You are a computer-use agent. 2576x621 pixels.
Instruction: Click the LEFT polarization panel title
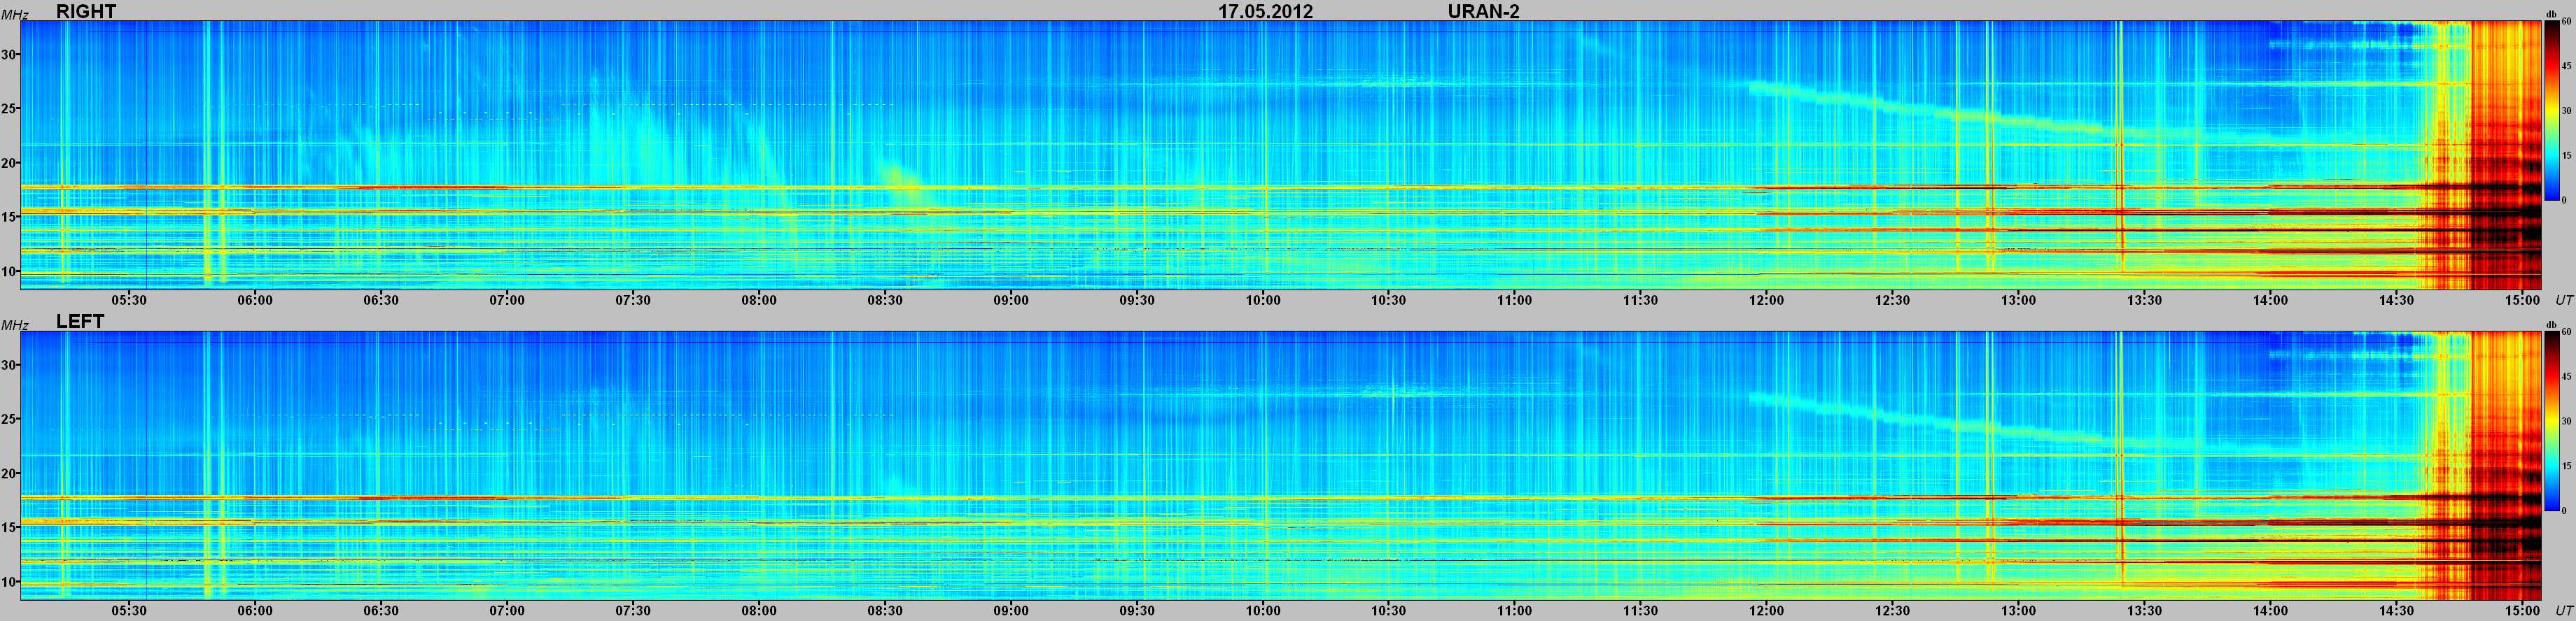tap(80, 322)
